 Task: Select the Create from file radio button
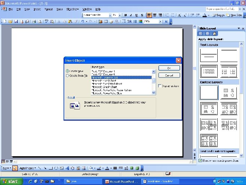coord(67,75)
